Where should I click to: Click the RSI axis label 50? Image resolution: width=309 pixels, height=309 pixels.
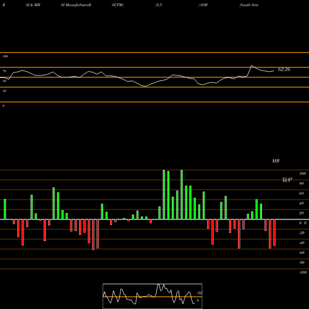click(4, 81)
